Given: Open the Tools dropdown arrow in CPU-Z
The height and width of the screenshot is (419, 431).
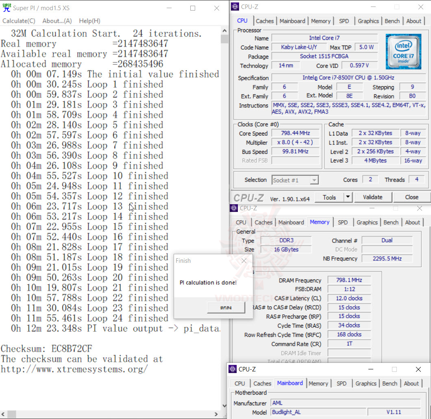Looking at the screenshot, I should (x=348, y=197).
